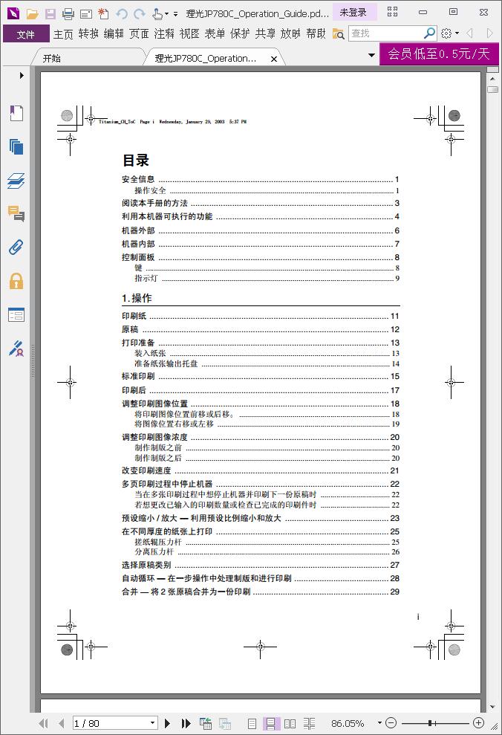
Task: Open the 86.05% zoom level dropdown
Action: [x=379, y=723]
